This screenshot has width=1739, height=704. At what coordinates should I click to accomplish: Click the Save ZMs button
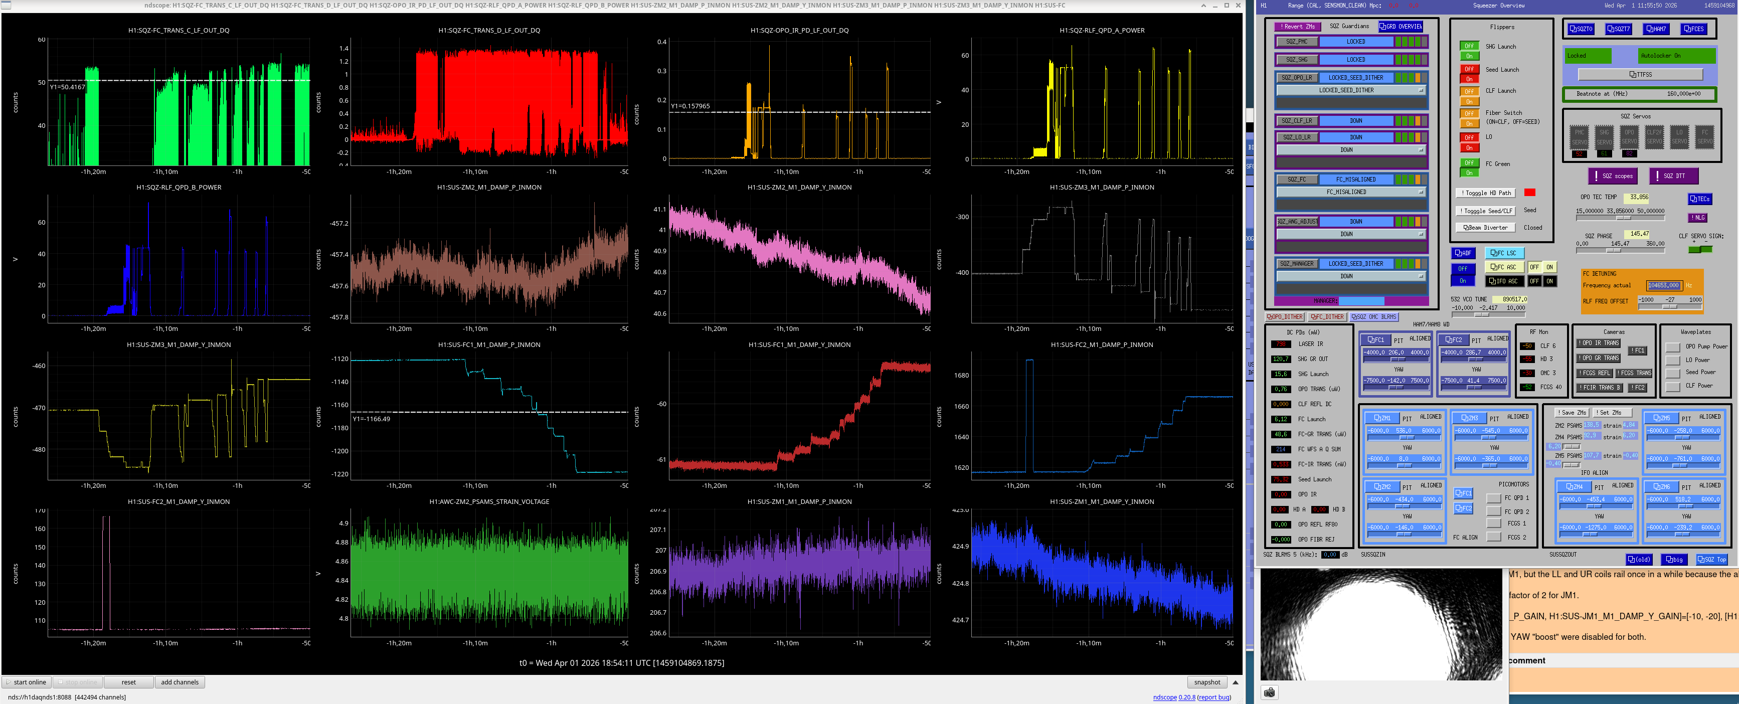tap(1572, 412)
